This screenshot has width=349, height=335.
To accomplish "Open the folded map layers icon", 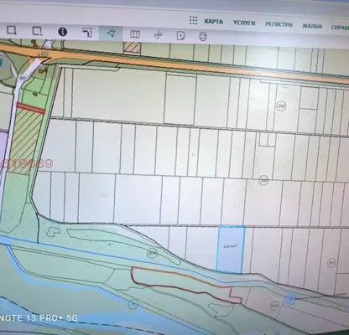I will point(135,34).
